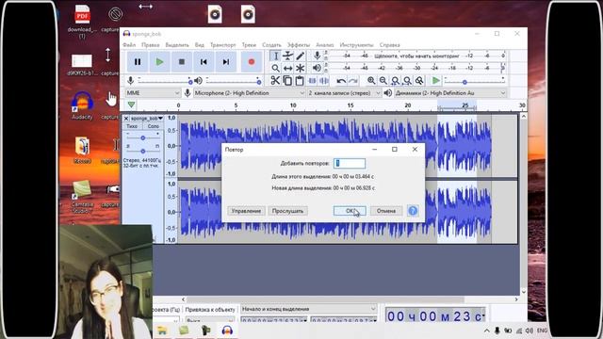Click the 'Добавить повторов' input field
The width and height of the screenshot is (603, 339).
(350, 163)
